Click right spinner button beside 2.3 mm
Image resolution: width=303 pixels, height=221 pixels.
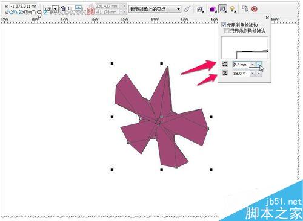259,65
